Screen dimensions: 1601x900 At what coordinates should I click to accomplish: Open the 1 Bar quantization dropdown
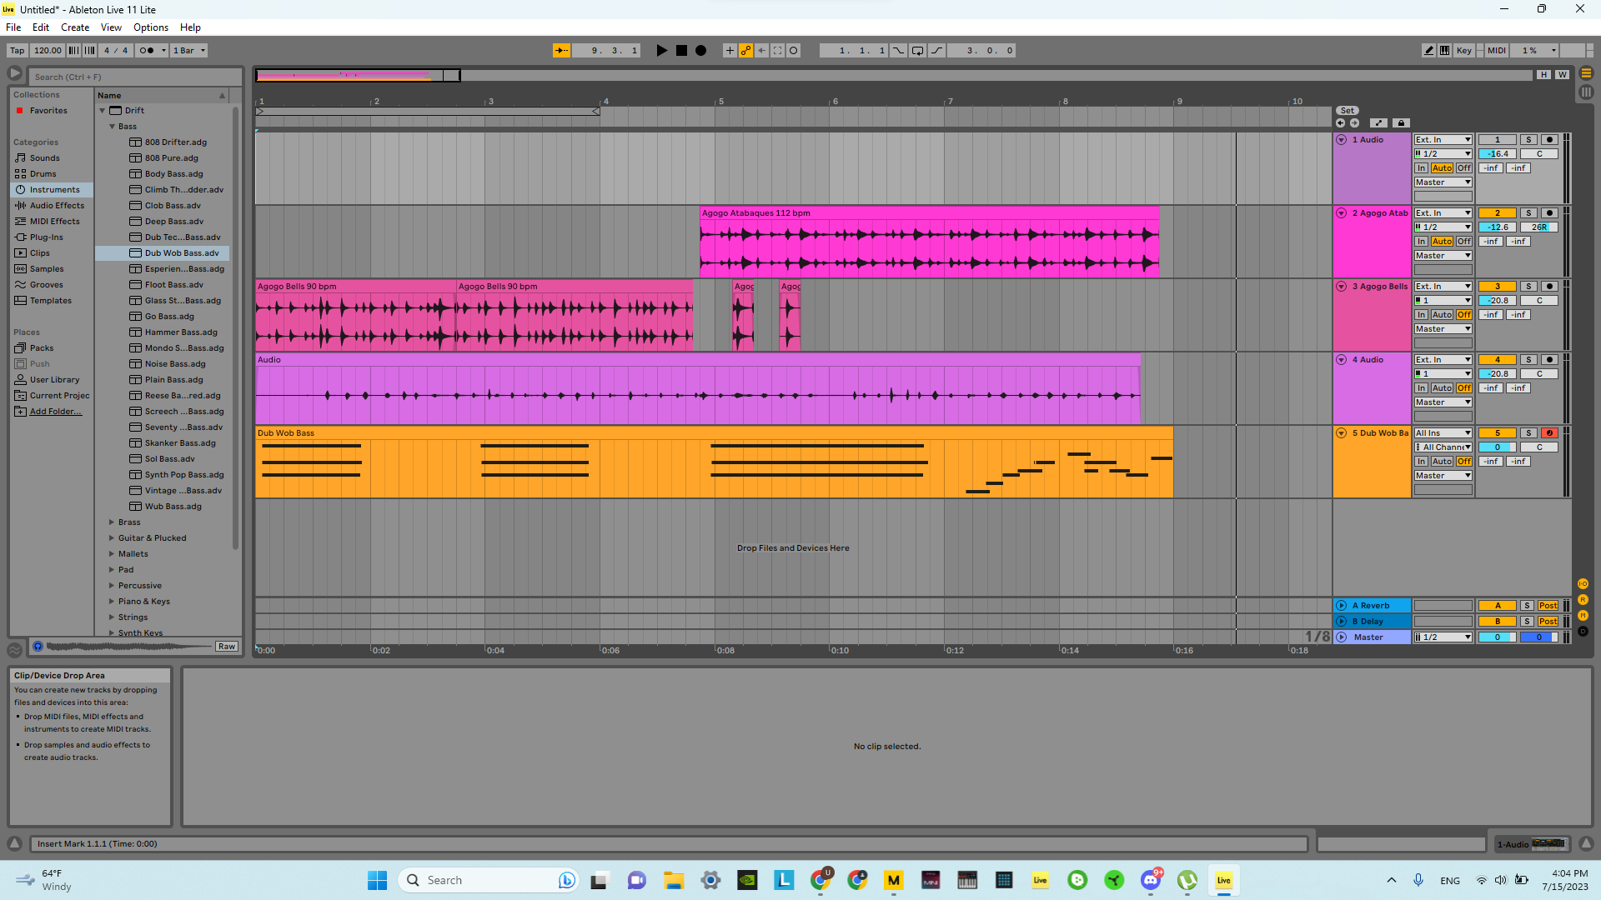189,51
